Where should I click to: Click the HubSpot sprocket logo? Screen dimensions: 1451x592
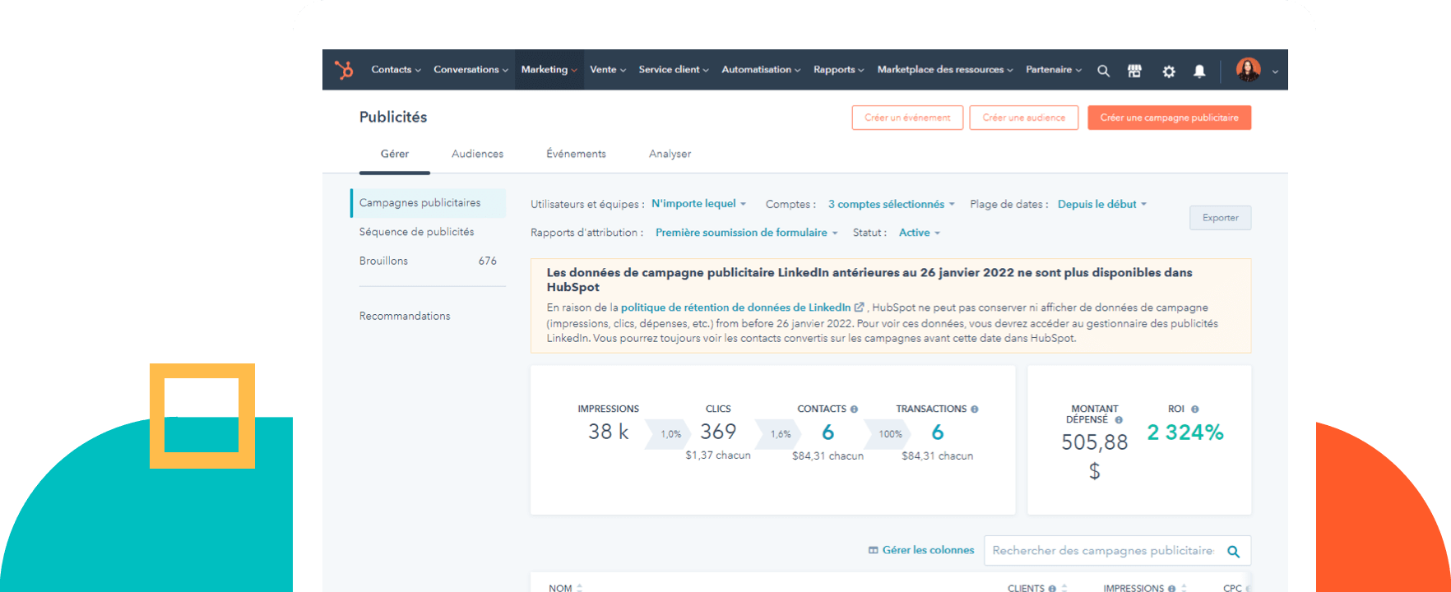point(344,70)
